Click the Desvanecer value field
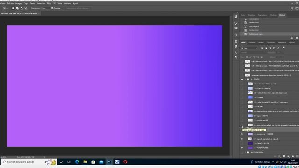The height and width of the screenshot is (168, 299). (45, 8)
